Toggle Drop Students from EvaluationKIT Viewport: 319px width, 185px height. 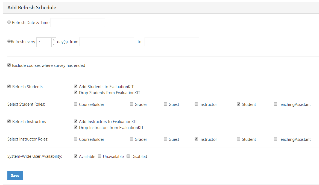pos(76,92)
